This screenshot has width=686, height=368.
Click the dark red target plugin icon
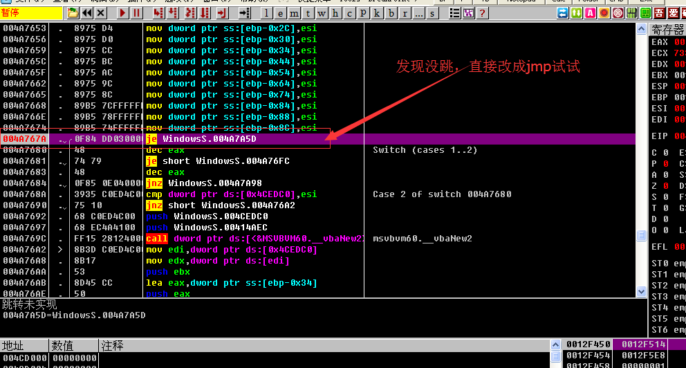(618, 13)
